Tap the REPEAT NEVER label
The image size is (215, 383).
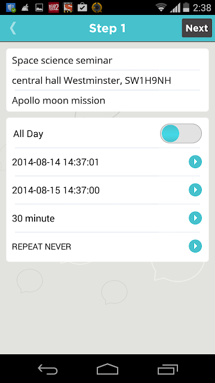pos(41,247)
